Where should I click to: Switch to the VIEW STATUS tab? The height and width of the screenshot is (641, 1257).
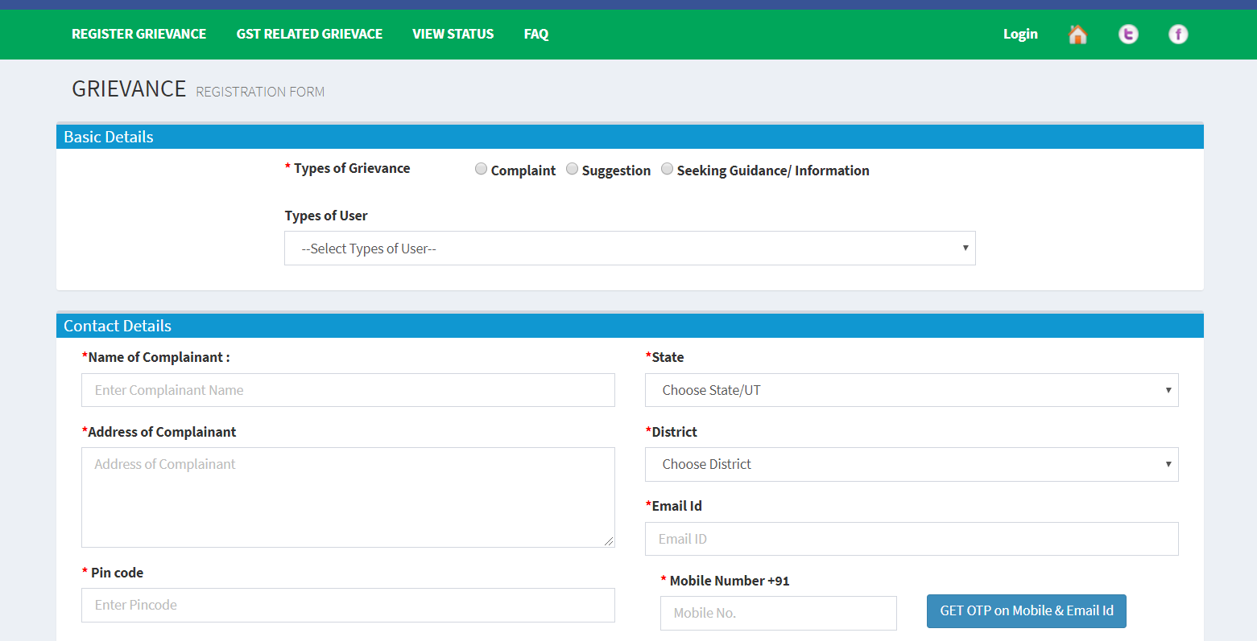coord(453,34)
